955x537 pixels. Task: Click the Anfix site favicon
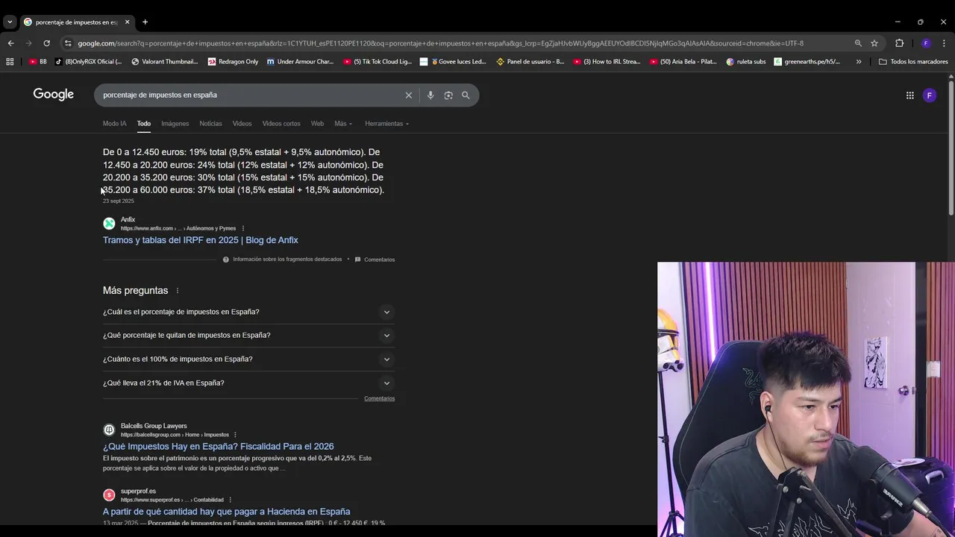point(109,223)
